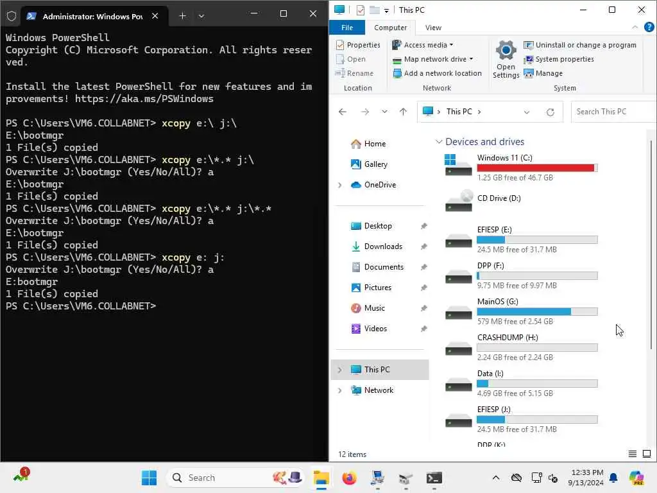The image size is (657, 493).
Task: Click Rename in the Location group
Action: pos(354,73)
